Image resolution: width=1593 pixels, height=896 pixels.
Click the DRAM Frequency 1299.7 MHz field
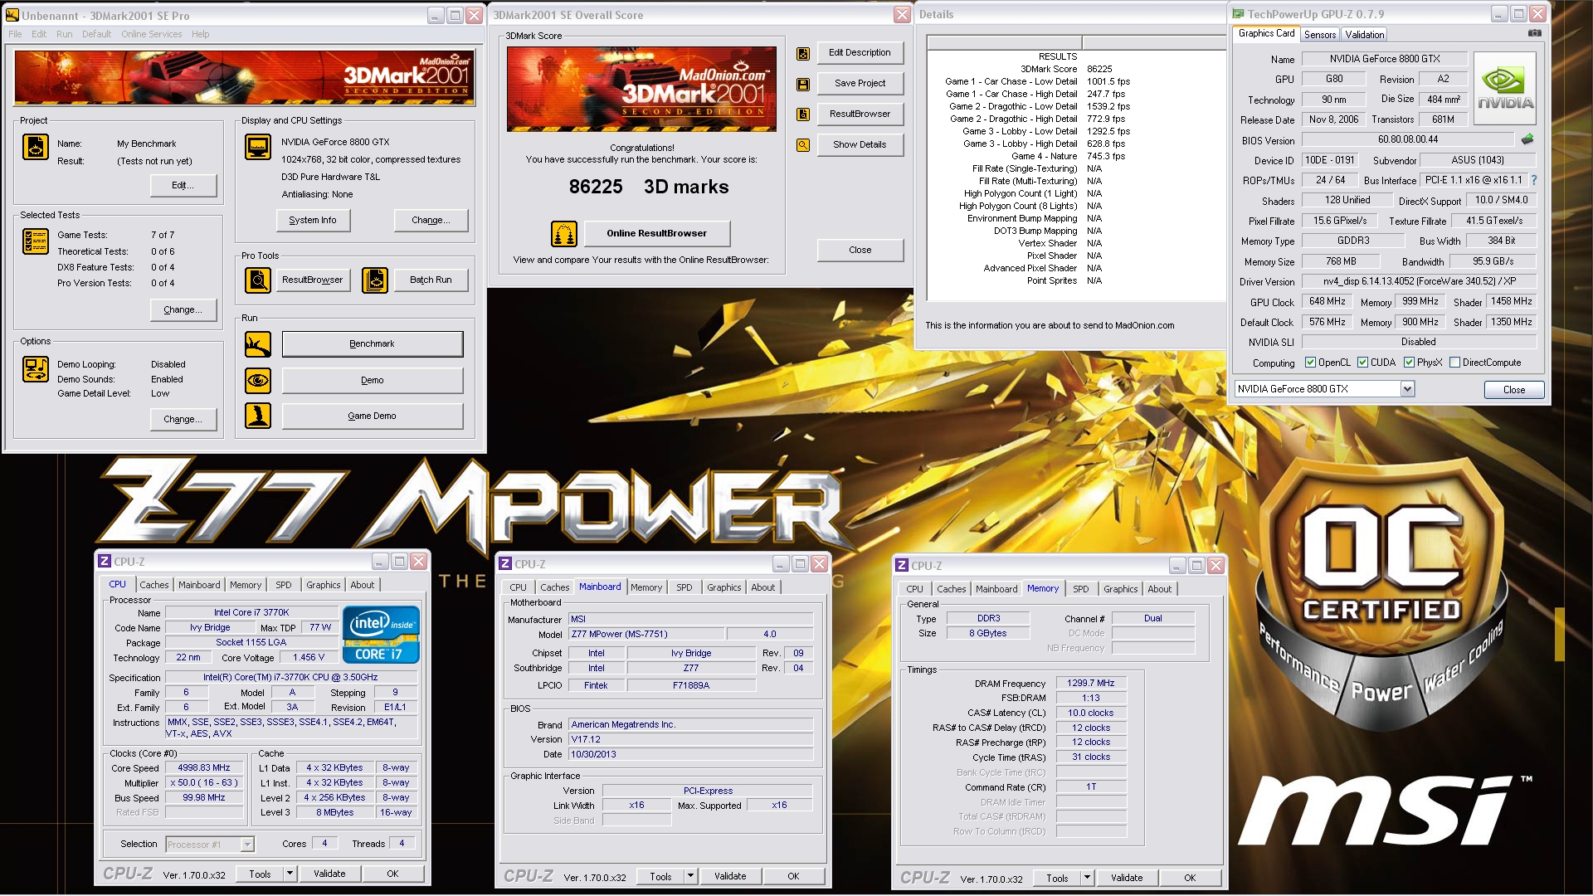point(1090,684)
